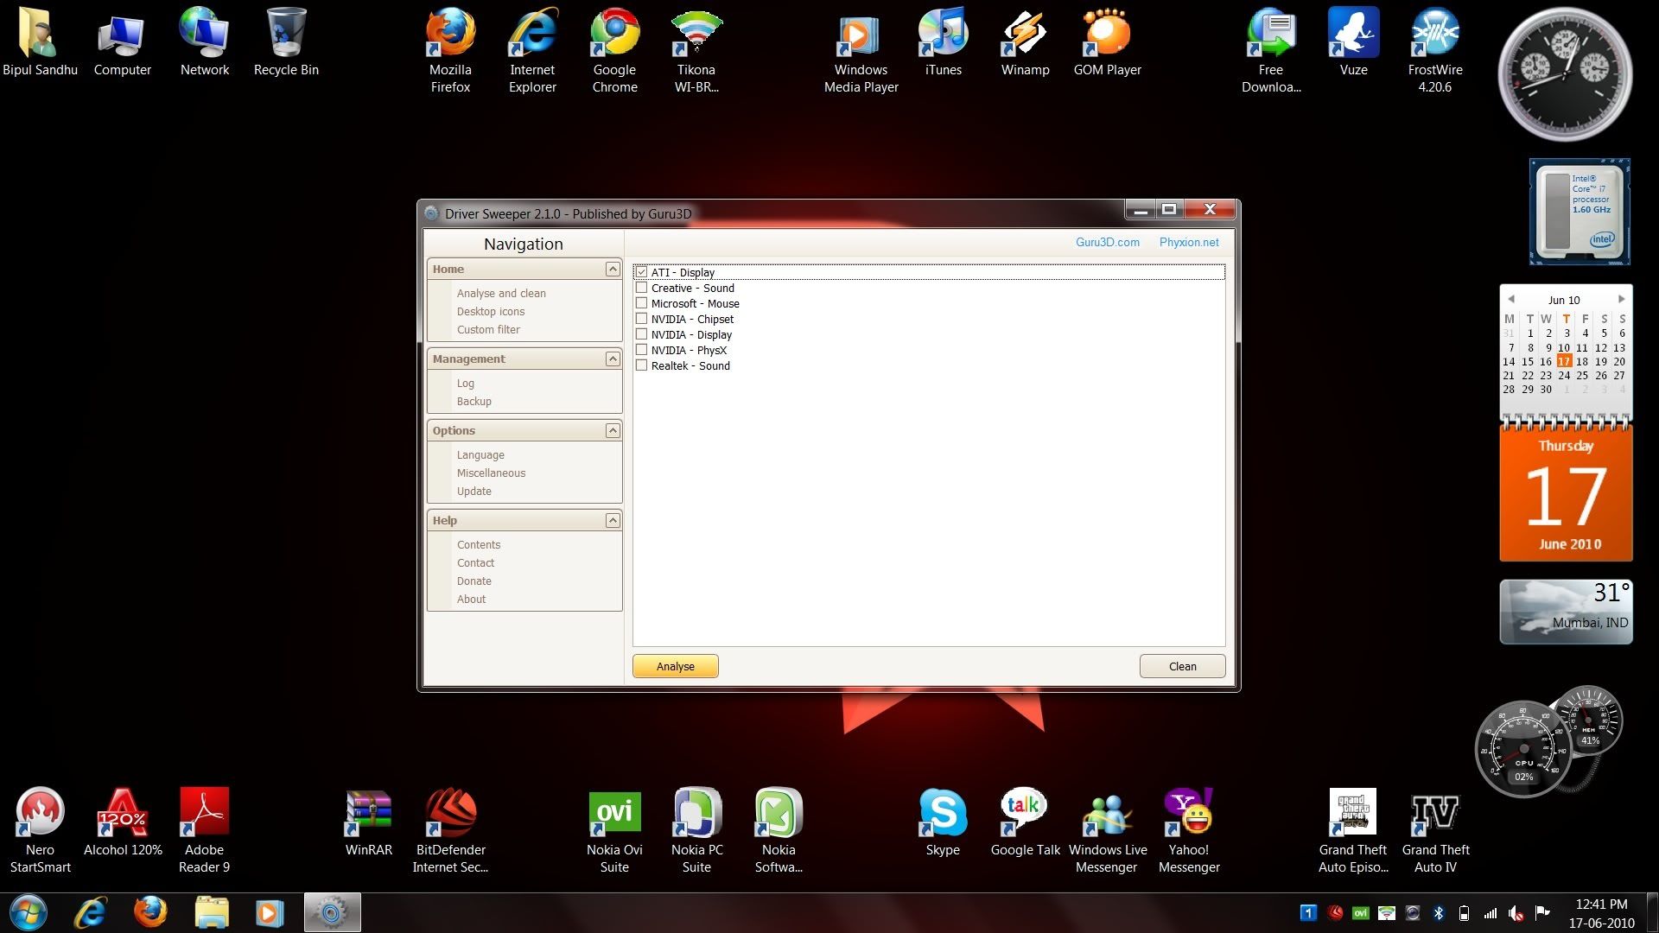The width and height of the screenshot is (1659, 933).
Task: Go to previous month in calendar gadget
Action: pos(1511,299)
